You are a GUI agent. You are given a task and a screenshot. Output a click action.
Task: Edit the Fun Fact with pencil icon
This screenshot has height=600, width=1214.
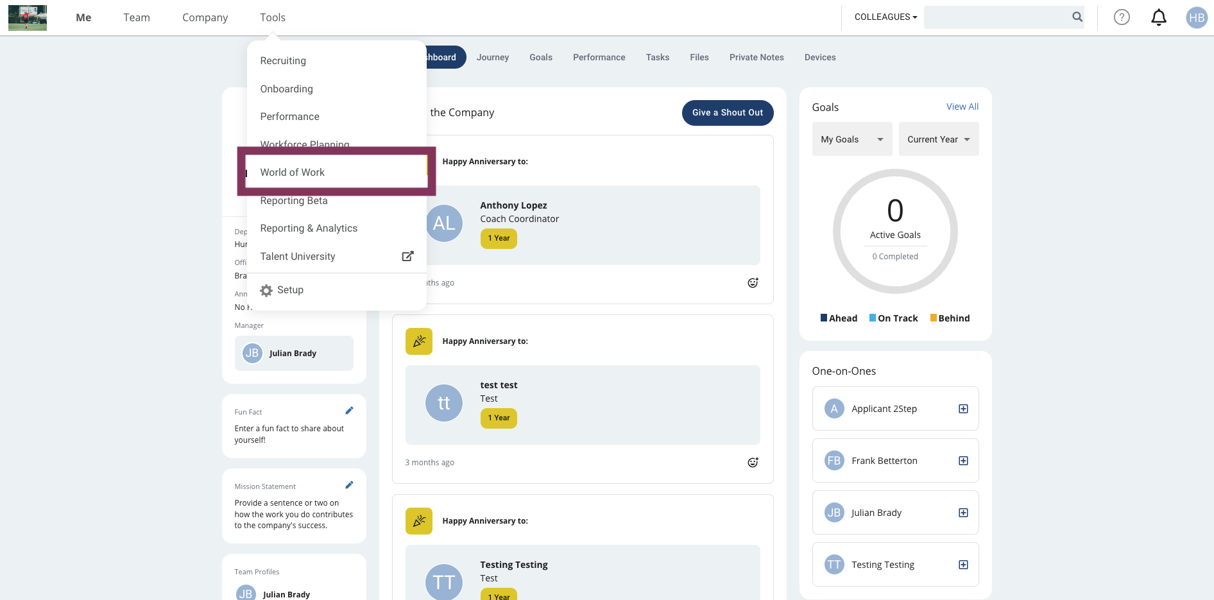tap(349, 411)
